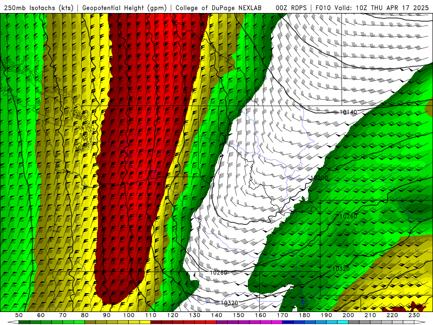Click the 200 tick label on the color bar

(349, 315)
